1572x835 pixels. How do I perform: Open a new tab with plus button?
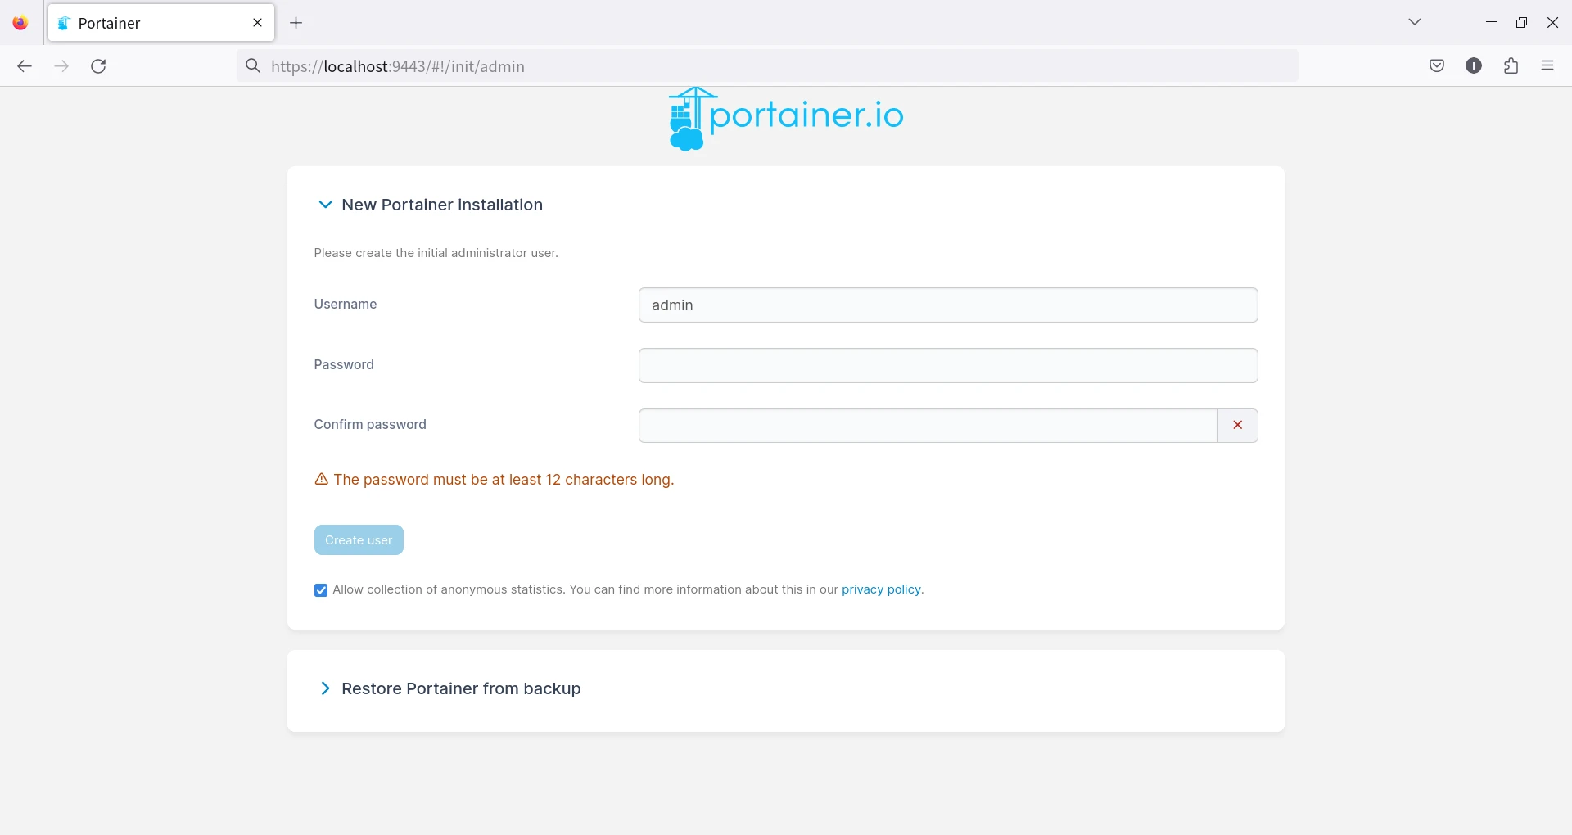[296, 23]
